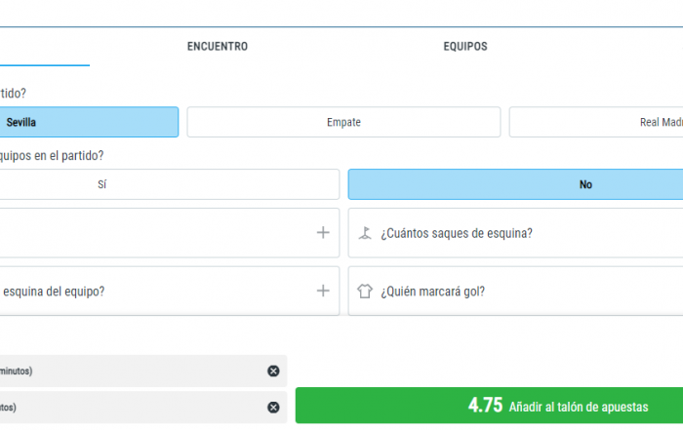Click plus icon above the esquina del equipo row
This screenshot has height=430, width=683.
coord(323,233)
